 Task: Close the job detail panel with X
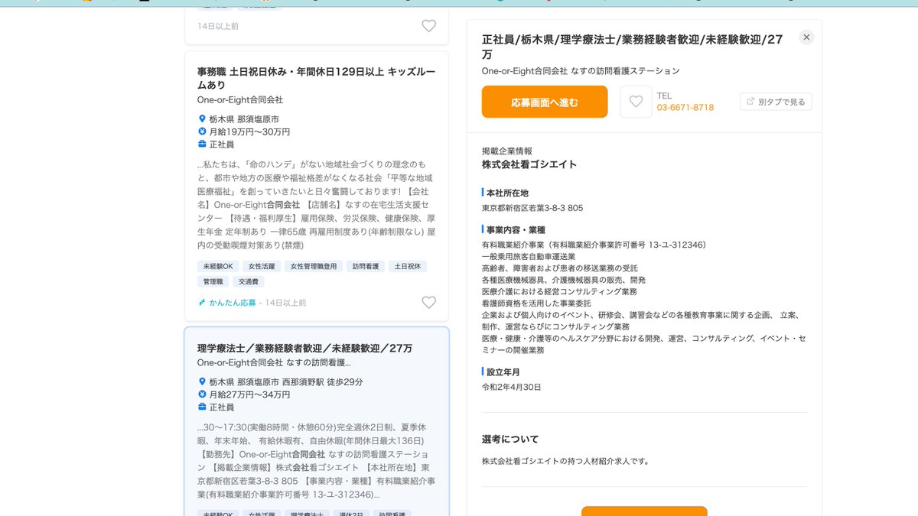(806, 37)
